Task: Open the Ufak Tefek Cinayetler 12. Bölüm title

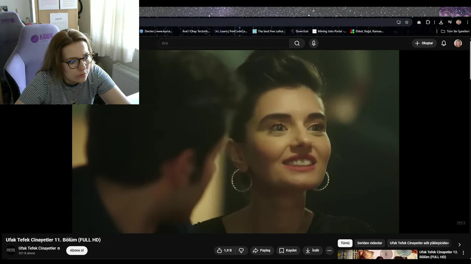Action: [x=438, y=254]
